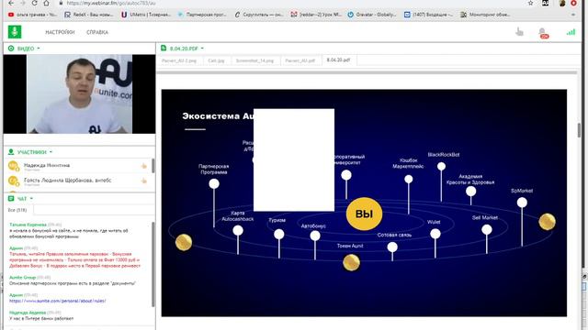Click the Чат panel chat icon
Screen dimensions: 588x330
tap(11, 198)
